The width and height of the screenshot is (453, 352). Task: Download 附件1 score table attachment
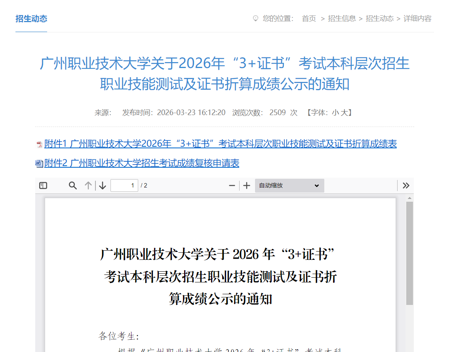(218, 144)
